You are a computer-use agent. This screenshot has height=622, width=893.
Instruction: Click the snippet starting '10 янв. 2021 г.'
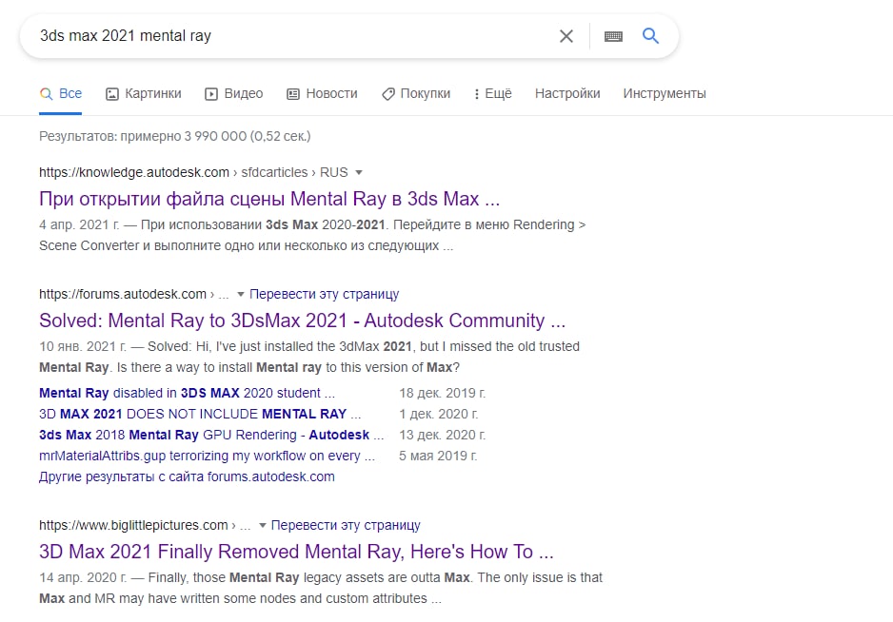[x=309, y=357]
